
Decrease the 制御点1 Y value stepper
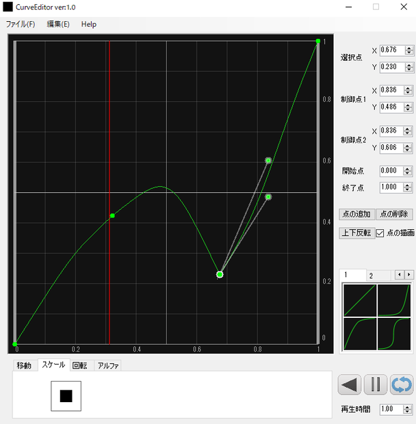pos(408,109)
